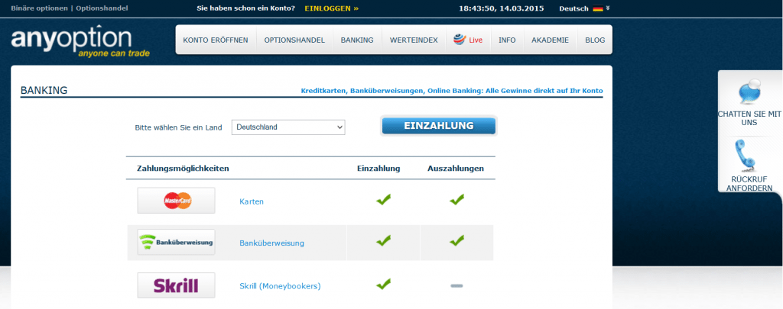Click the 'Deutsch' language text

coord(573,8)
